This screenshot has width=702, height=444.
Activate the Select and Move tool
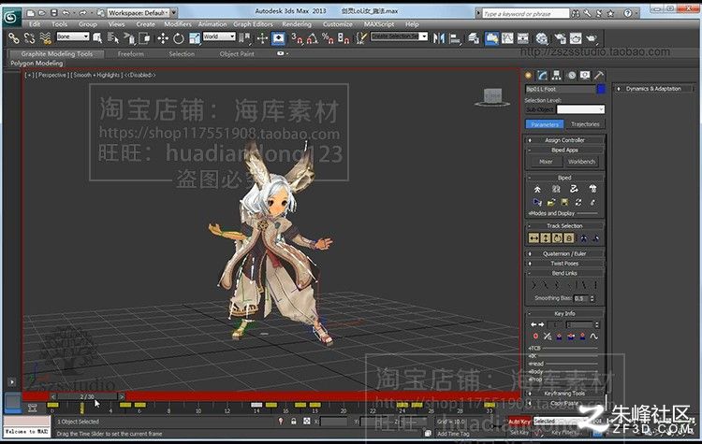tap(163, 39)
